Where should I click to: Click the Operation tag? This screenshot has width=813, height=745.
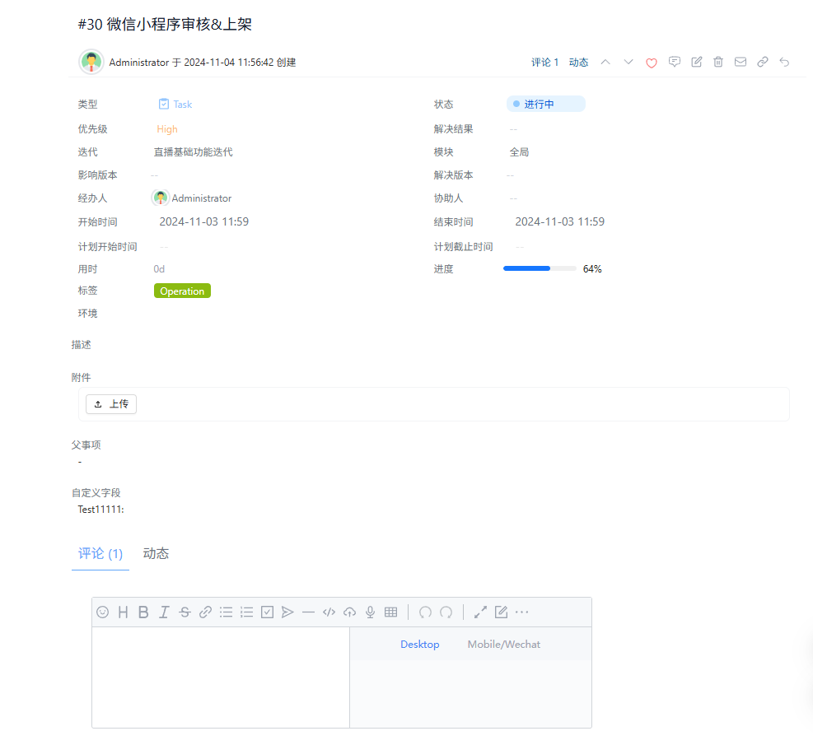click(182, 291)
